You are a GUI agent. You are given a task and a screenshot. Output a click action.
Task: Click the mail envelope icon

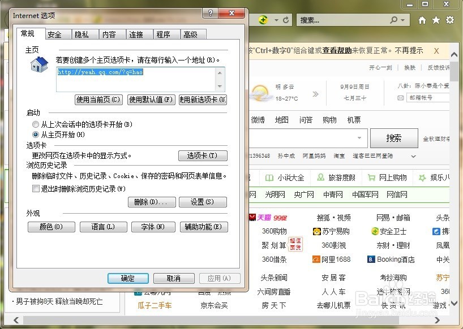click(x=400, y=98)
